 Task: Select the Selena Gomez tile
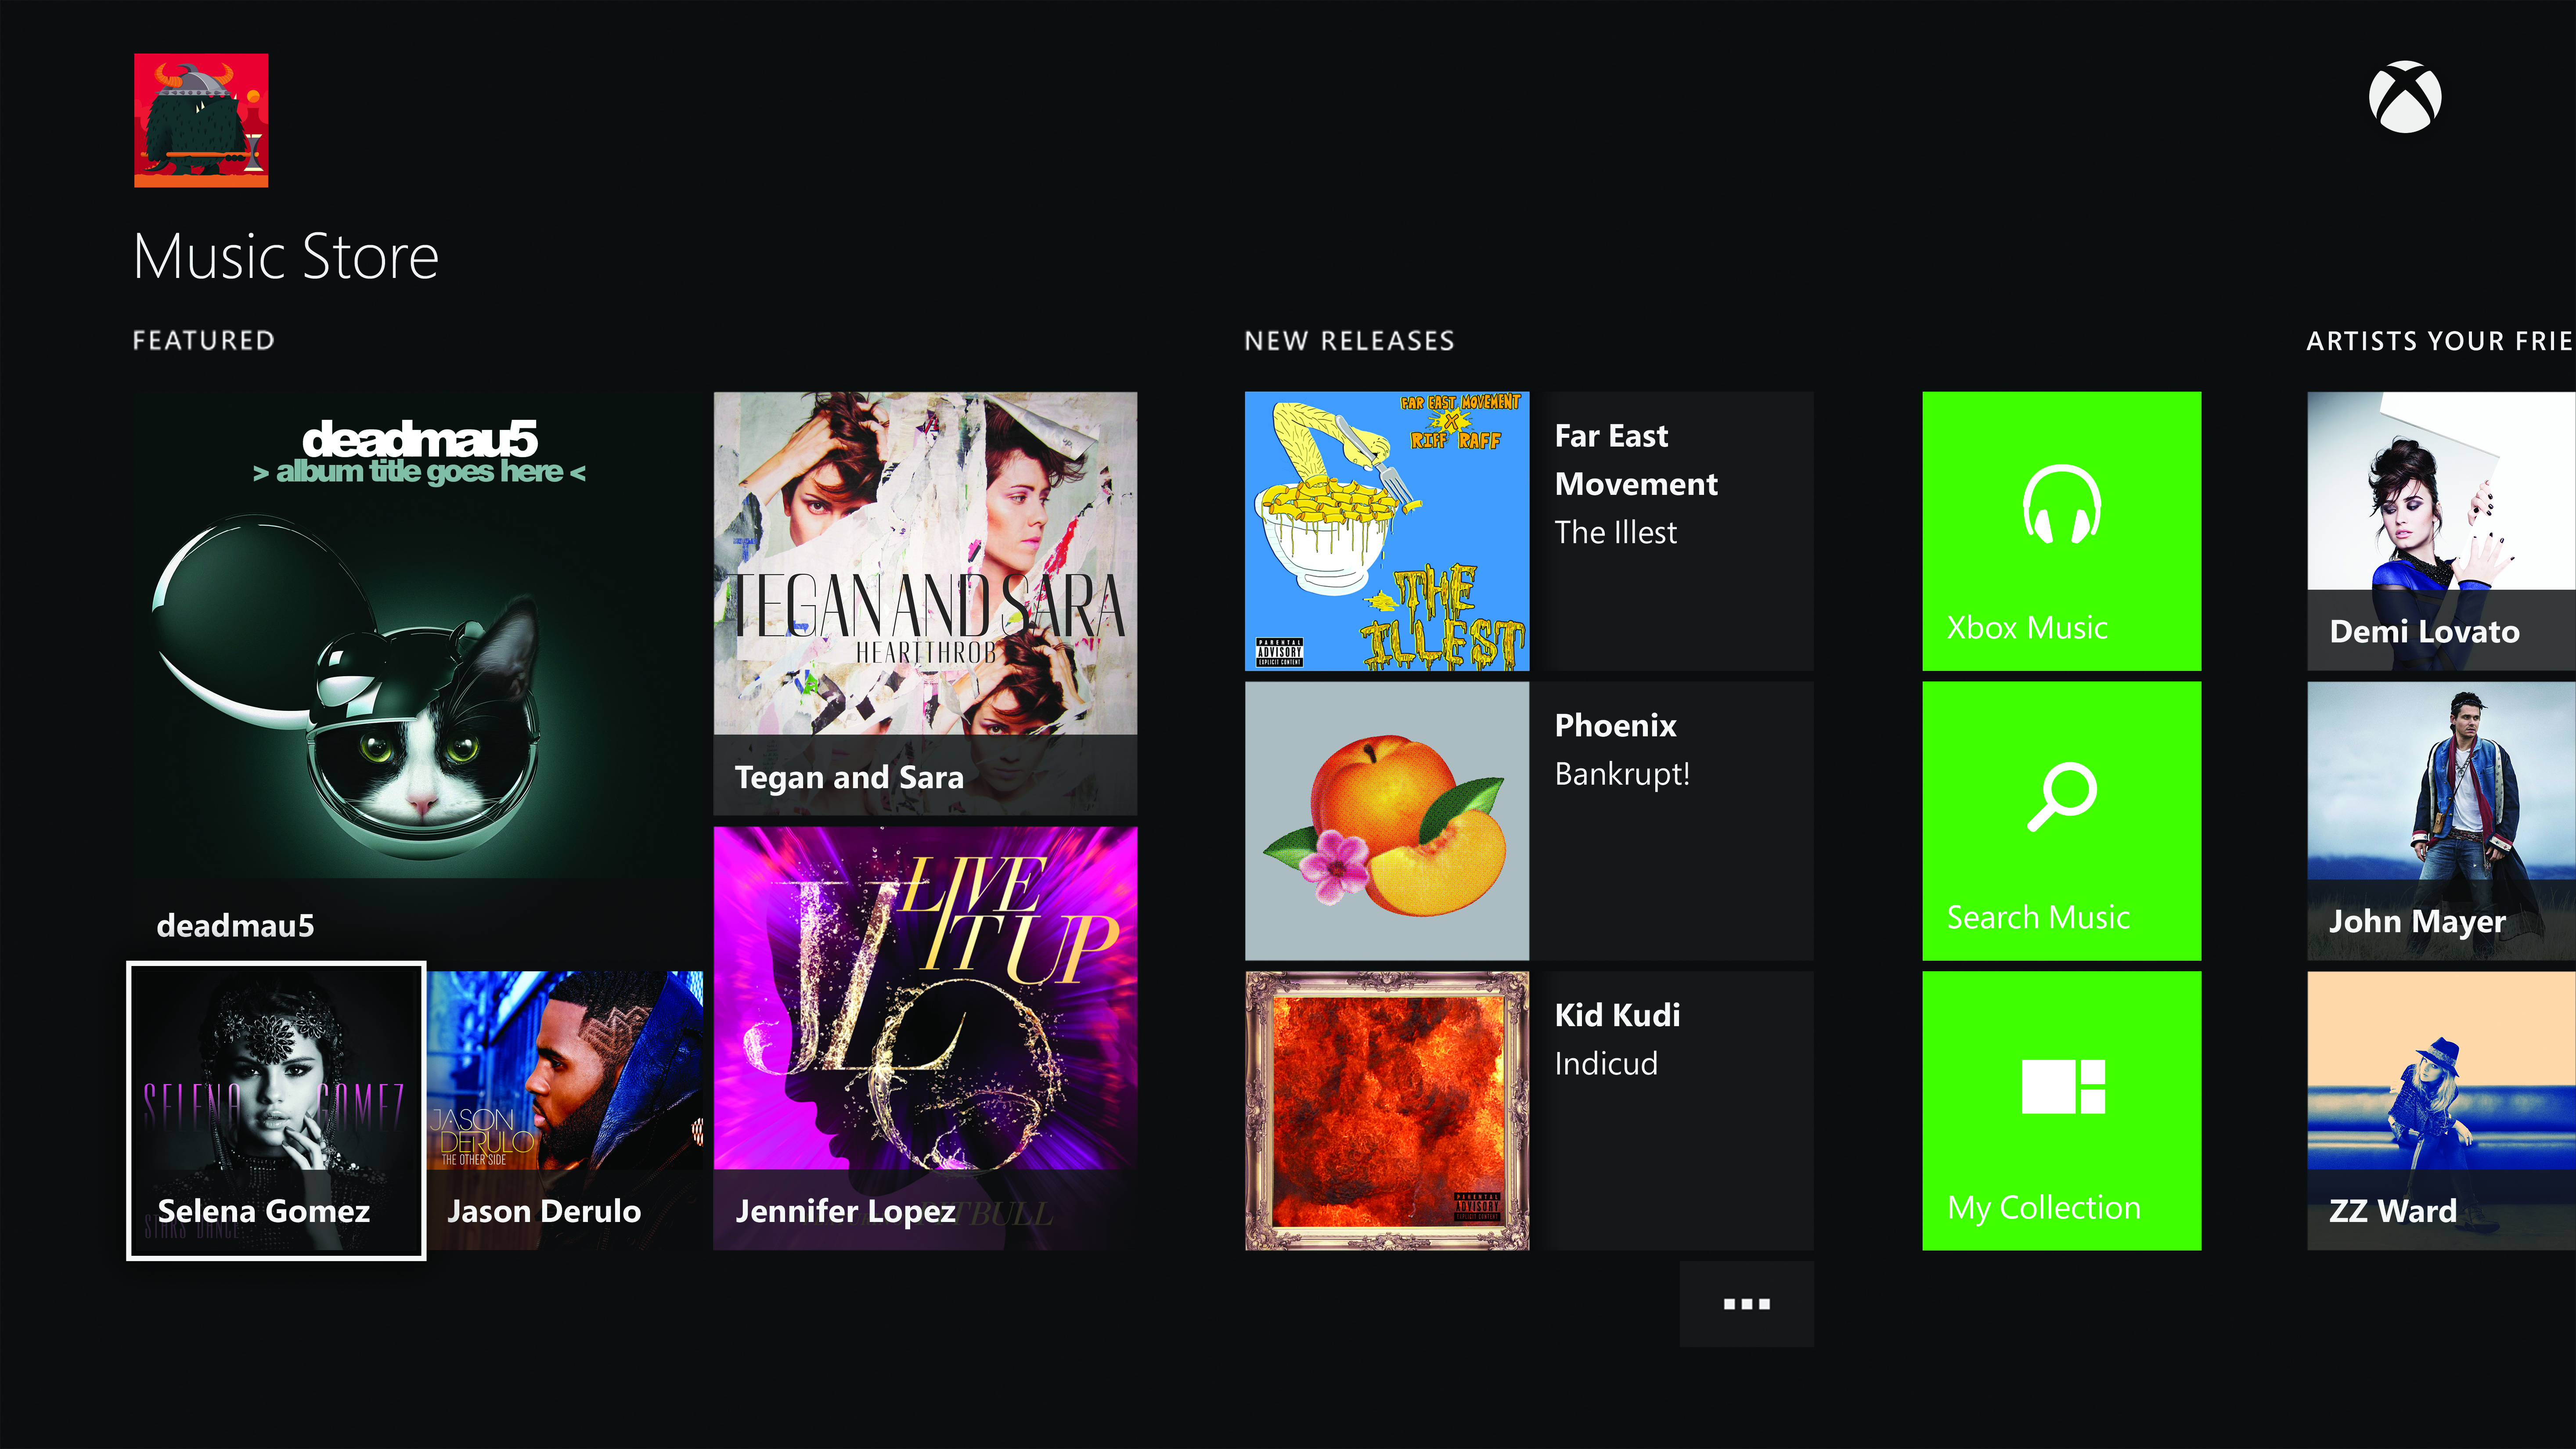(x=276, y=1110)
